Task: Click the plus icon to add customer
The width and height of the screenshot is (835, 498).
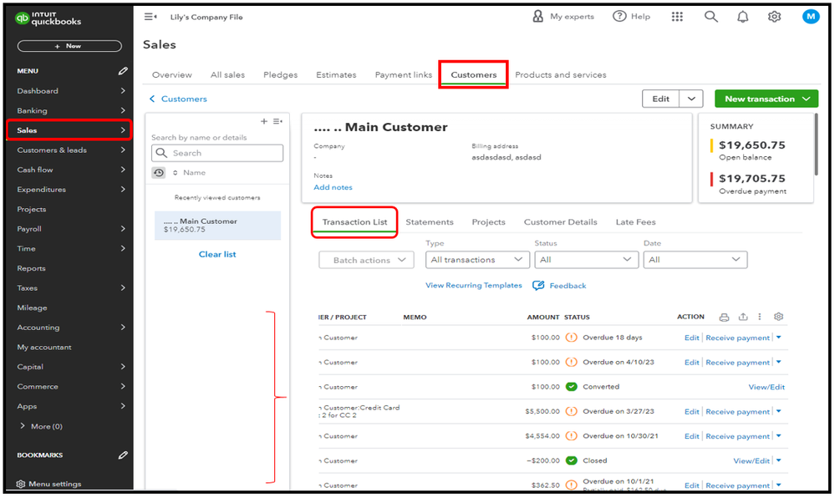Action: pos(264,122)
